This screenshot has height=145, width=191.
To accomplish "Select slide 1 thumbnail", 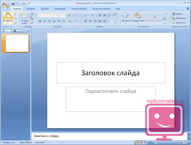I will pos(17,43).
